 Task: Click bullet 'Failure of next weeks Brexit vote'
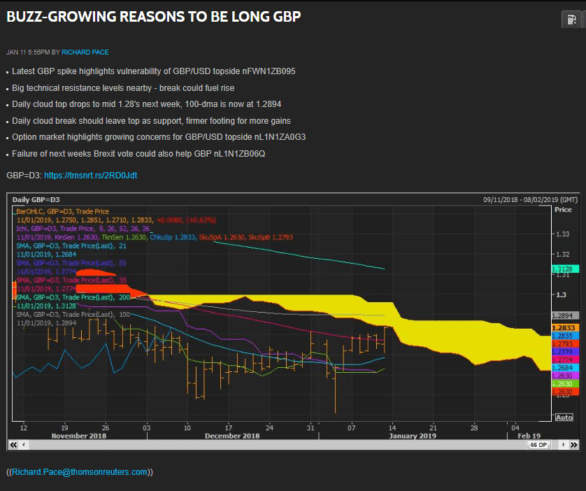click(x=138, y=154)
